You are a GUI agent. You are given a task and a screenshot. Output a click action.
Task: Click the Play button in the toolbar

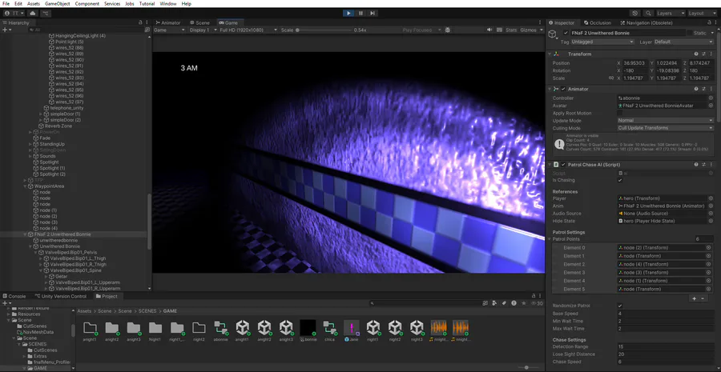pyautogui.click(x=348, y=13)
